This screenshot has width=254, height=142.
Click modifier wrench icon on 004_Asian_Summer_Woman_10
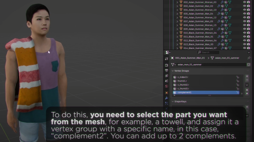point(222,10)
